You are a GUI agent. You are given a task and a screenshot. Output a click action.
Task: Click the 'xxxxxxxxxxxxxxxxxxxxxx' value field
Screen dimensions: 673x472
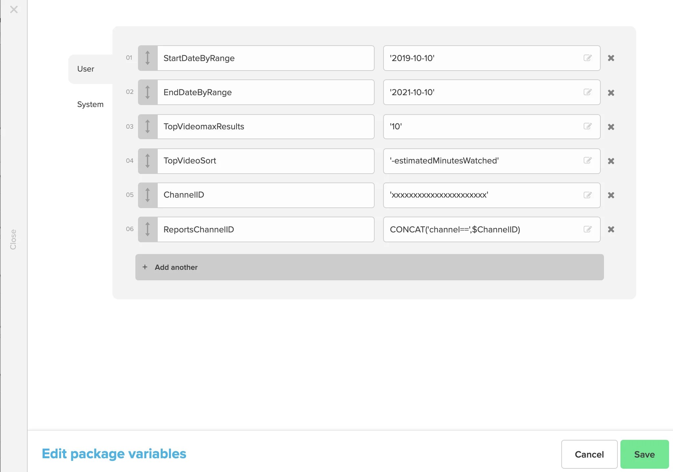tap(492, 195)
